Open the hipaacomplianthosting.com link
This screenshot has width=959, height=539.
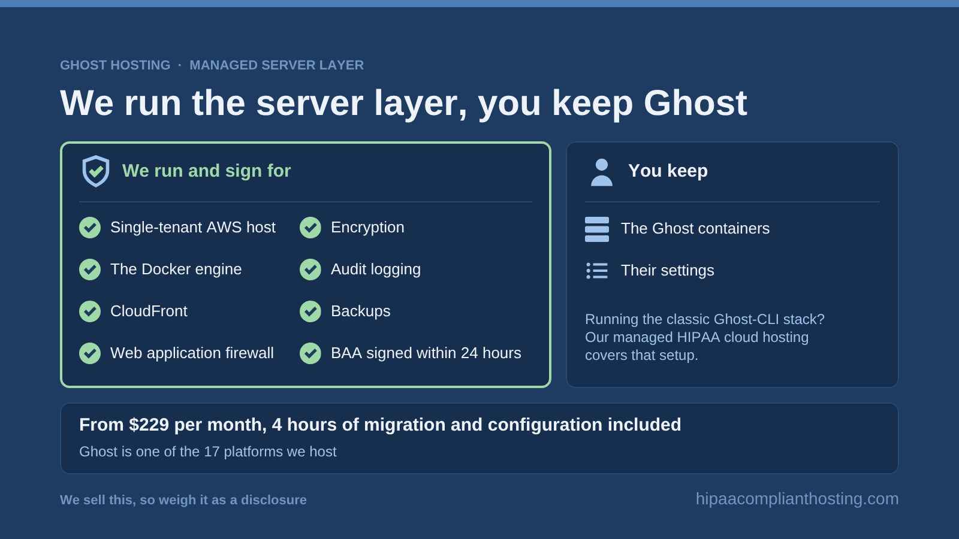click(797, 499)
